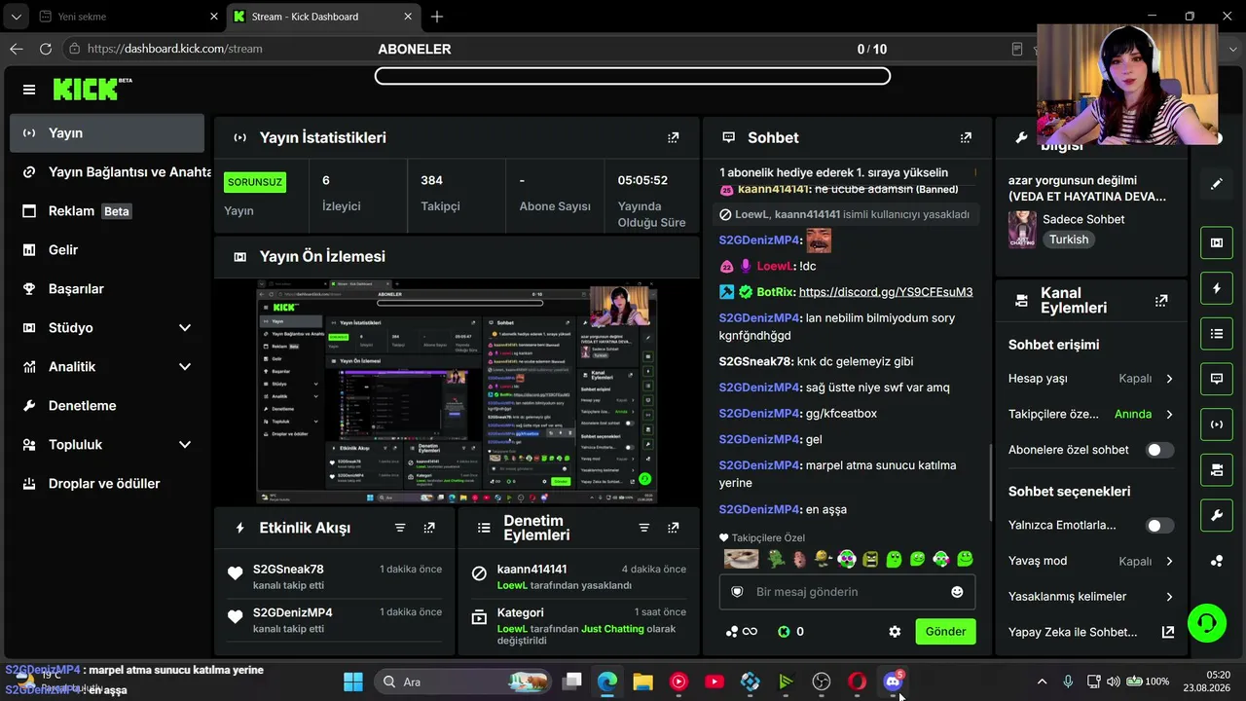Switch to the Yeni sekme browser tab
The image size is (1246, 701).
coord(127,17)
